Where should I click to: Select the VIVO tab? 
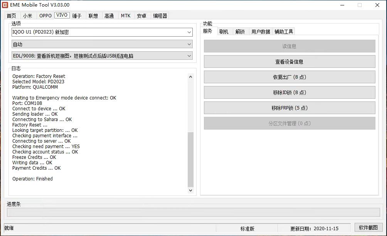pos(62,15)
